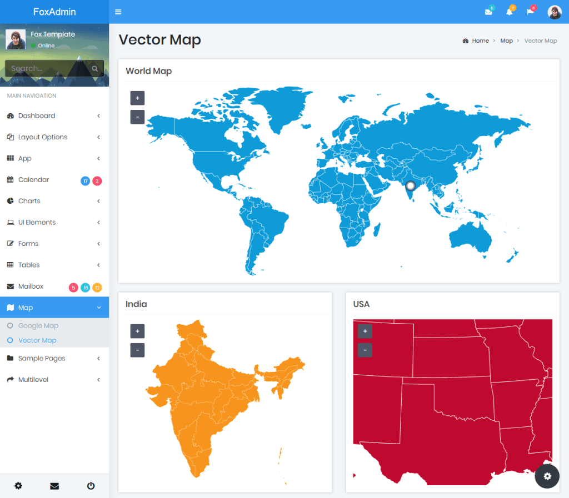Select the Vector Map submenu item

pyautogui.click(x=37, y=340)
